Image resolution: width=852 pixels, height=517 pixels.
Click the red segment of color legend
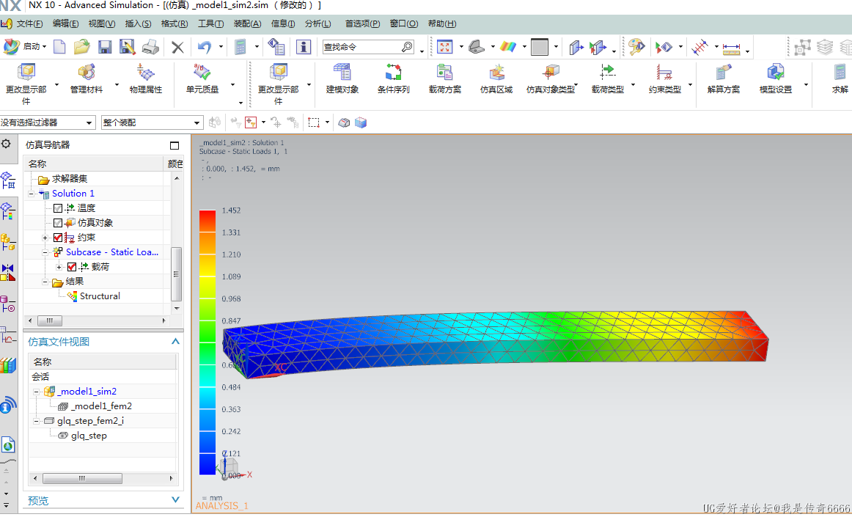coord(207,221)
